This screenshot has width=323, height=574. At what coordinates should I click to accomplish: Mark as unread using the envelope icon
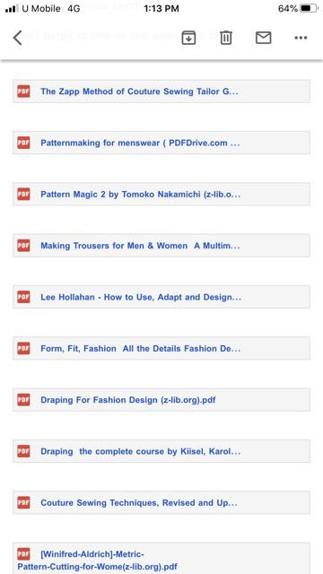pos(263,38)
